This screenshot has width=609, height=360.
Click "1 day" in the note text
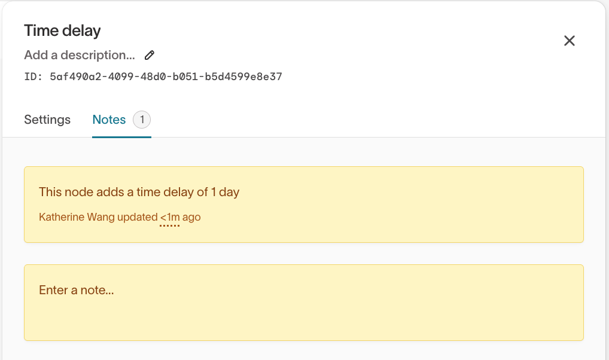[225, 193]
